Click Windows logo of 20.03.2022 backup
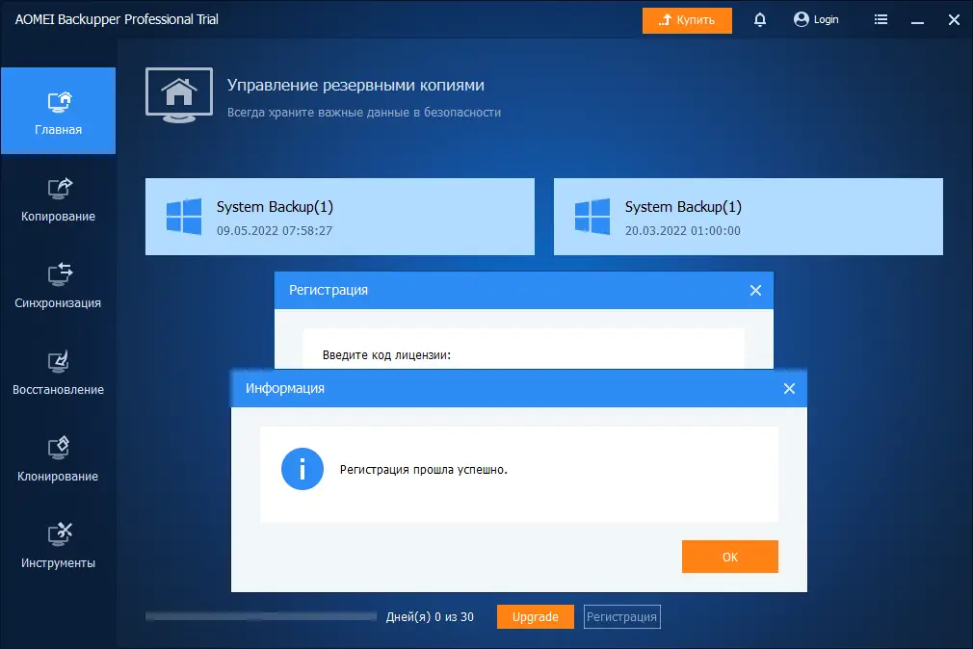Image resolution: width=973 pixels, height=649 pixels. pyautogui.click(x=592, y=217)
